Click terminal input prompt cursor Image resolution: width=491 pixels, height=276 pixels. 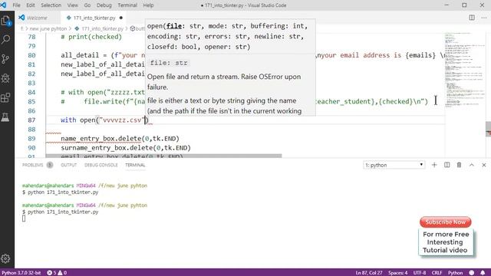pyautogui.click(x=24, y=219)
